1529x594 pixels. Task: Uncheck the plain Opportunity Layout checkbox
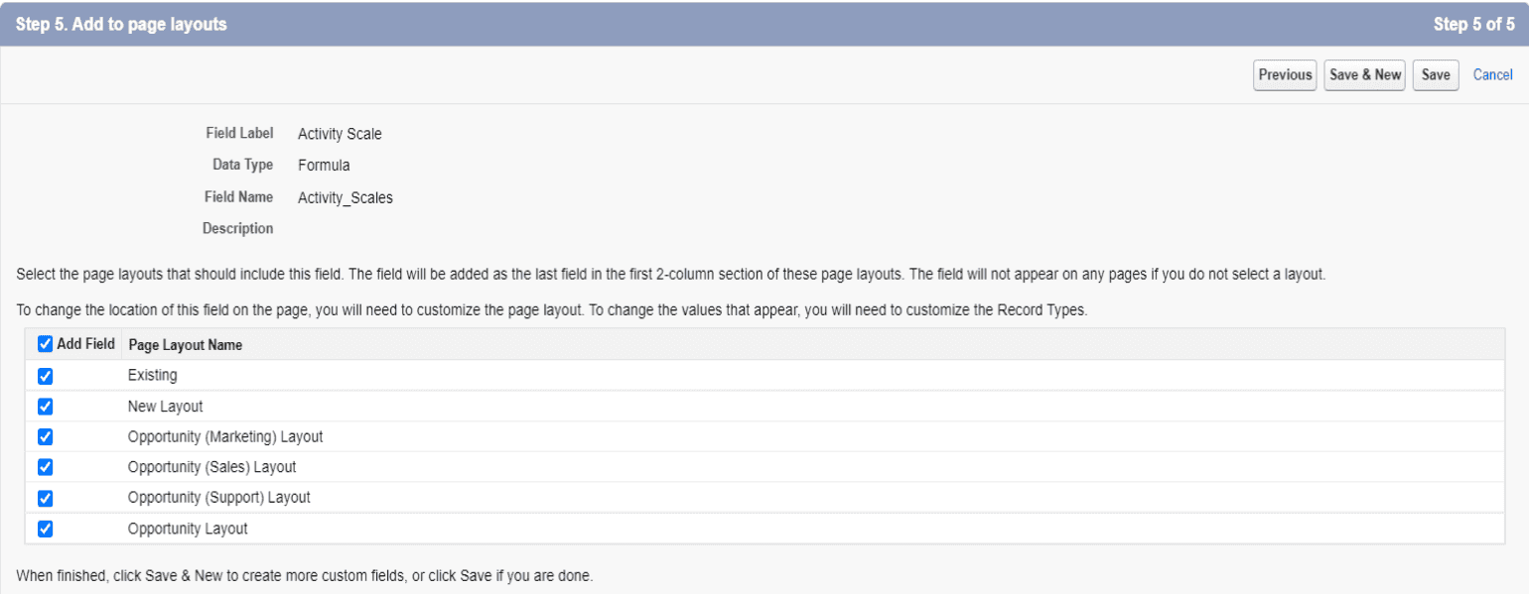pos(45,529)
